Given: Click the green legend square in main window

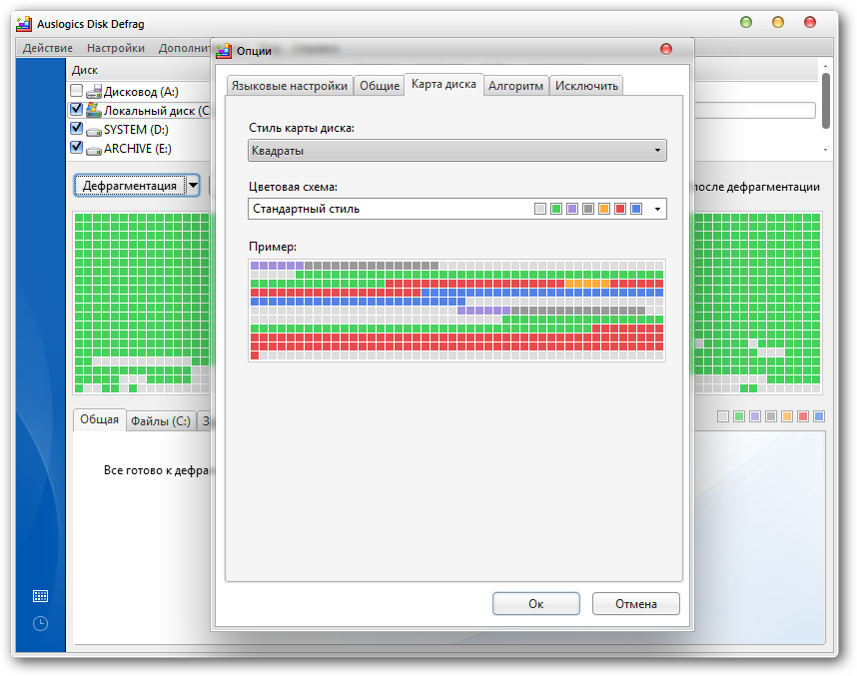Looking at the screenshot, I should (x=739, y=416).
